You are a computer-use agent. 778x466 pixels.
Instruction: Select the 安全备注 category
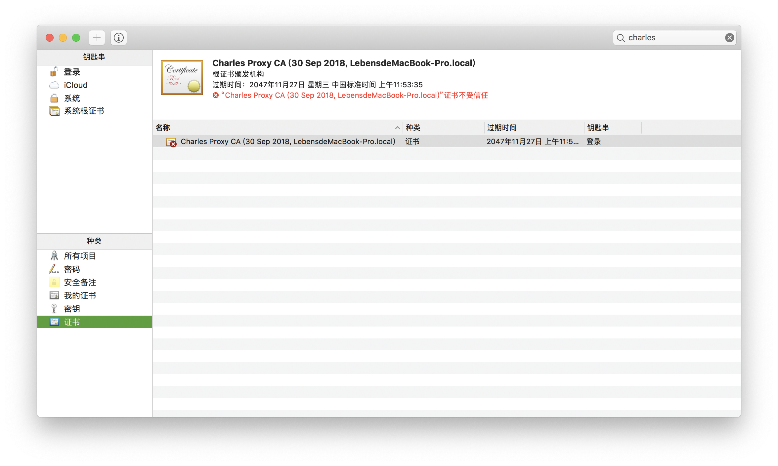[x=80, y=282]
